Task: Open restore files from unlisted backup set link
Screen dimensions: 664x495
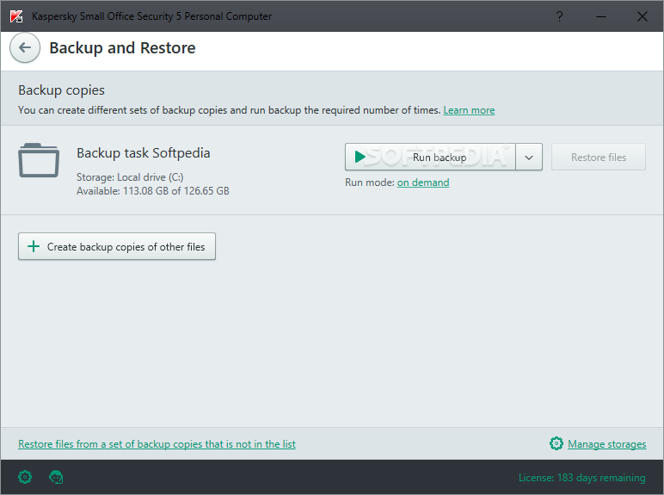Action: tap(157, 443)
